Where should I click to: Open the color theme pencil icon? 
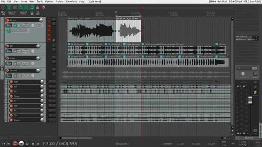coord(3,13)
